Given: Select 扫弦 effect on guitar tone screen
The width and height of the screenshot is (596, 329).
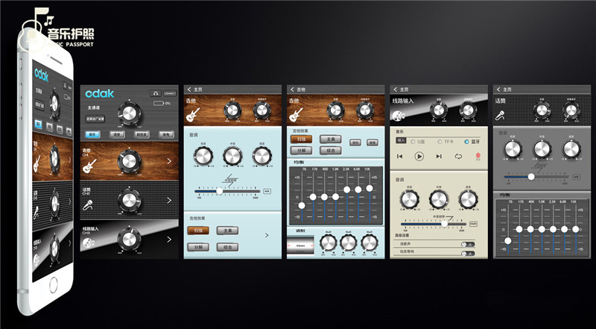Looking at the screenshot, I should click(198, 231).
